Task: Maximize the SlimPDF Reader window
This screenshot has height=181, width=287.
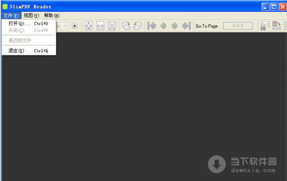Action: tap(274, 7)
